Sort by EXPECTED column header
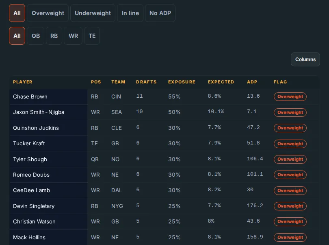The width and height of the screenshot is (329, 245). (x=221, y=82)
